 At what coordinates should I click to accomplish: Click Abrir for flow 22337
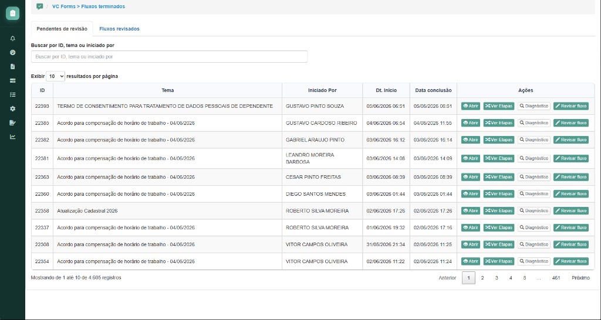[470, 227]
